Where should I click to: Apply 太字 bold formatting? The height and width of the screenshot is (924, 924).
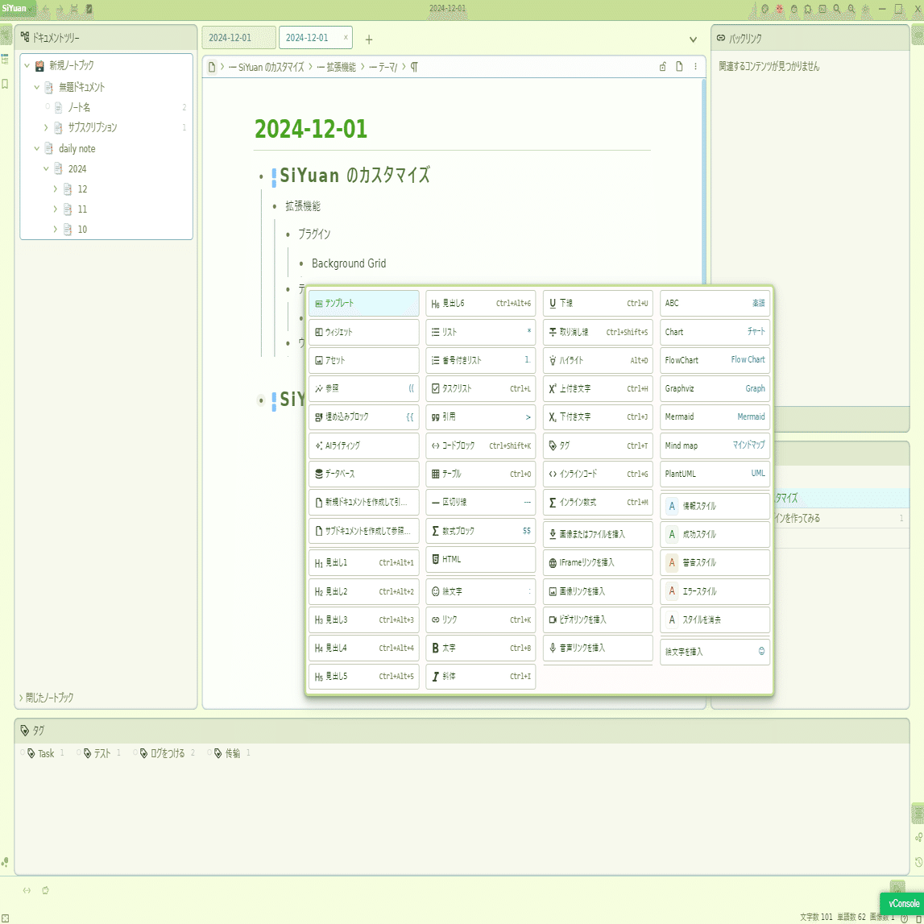pyautogui.click(x=480, y=648)
